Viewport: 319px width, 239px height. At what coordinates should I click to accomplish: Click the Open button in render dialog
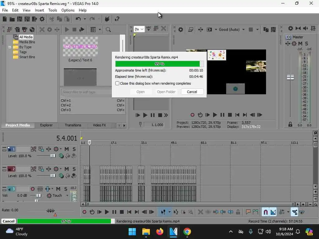[x=140, y=92]
